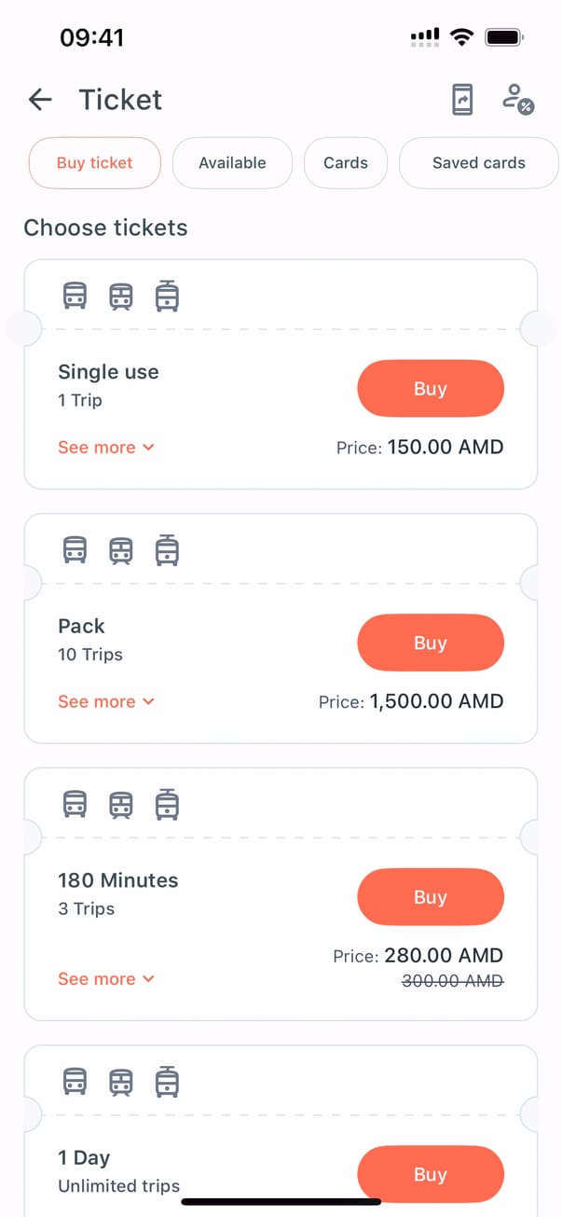The width and height of the screenshot is (562, 1217).
Task: Buy the Single use ticket
Action: click(x=431, y=389)
